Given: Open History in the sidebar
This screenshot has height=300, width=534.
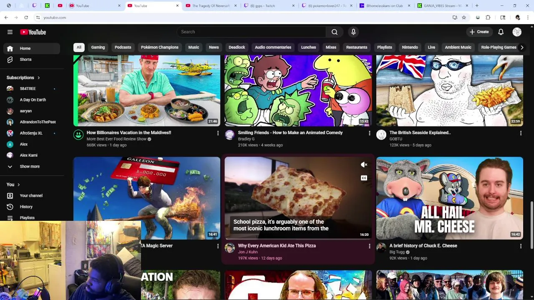Looking at the screenshot, I should (32, 207).
